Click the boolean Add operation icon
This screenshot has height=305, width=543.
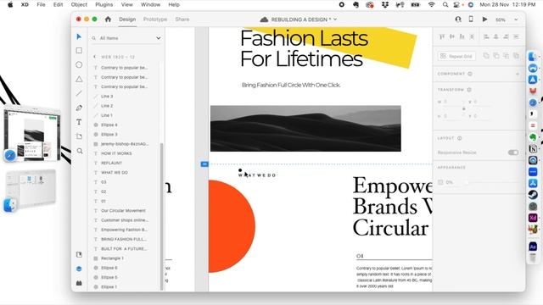tap(486, 56)
